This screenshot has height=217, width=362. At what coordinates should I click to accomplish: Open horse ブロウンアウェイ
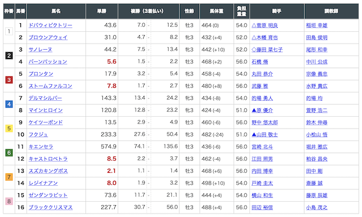pyautogui.click(x=48, y=37)
